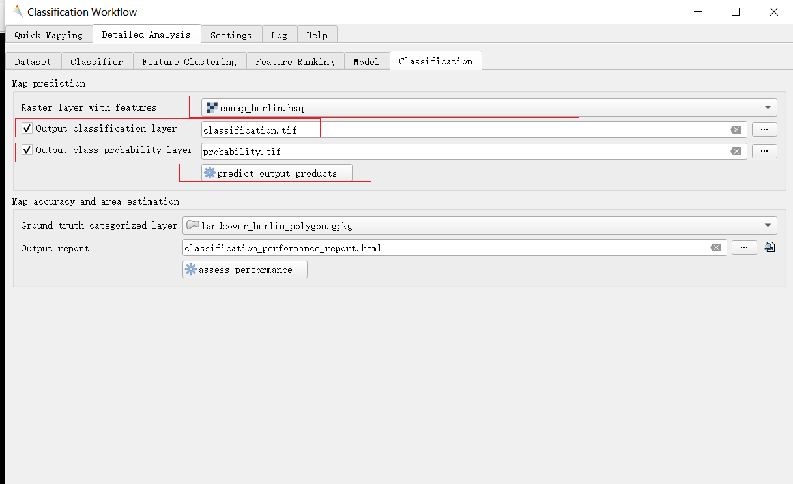Go to the Settings tab
Image resolution: width=793 pixels, height=484 pixels.
[x=231, y=35]
